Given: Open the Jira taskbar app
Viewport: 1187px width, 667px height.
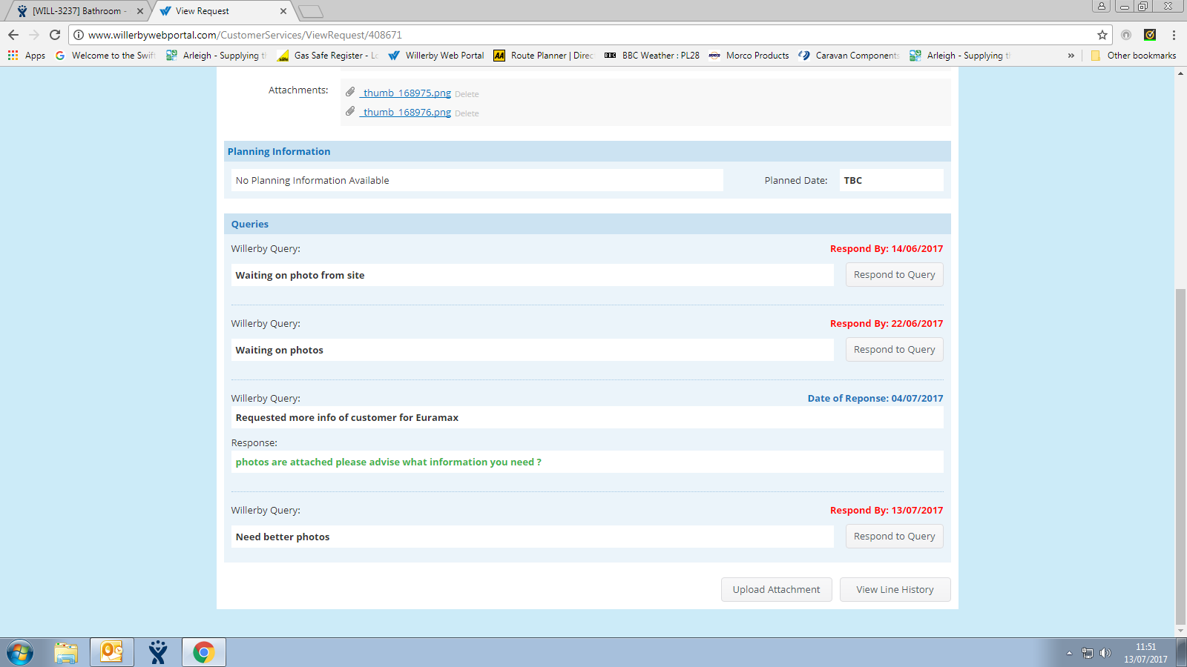Looking at the screenshot, I should pos(158,653).
